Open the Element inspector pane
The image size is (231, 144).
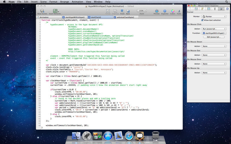coord(208,9)
